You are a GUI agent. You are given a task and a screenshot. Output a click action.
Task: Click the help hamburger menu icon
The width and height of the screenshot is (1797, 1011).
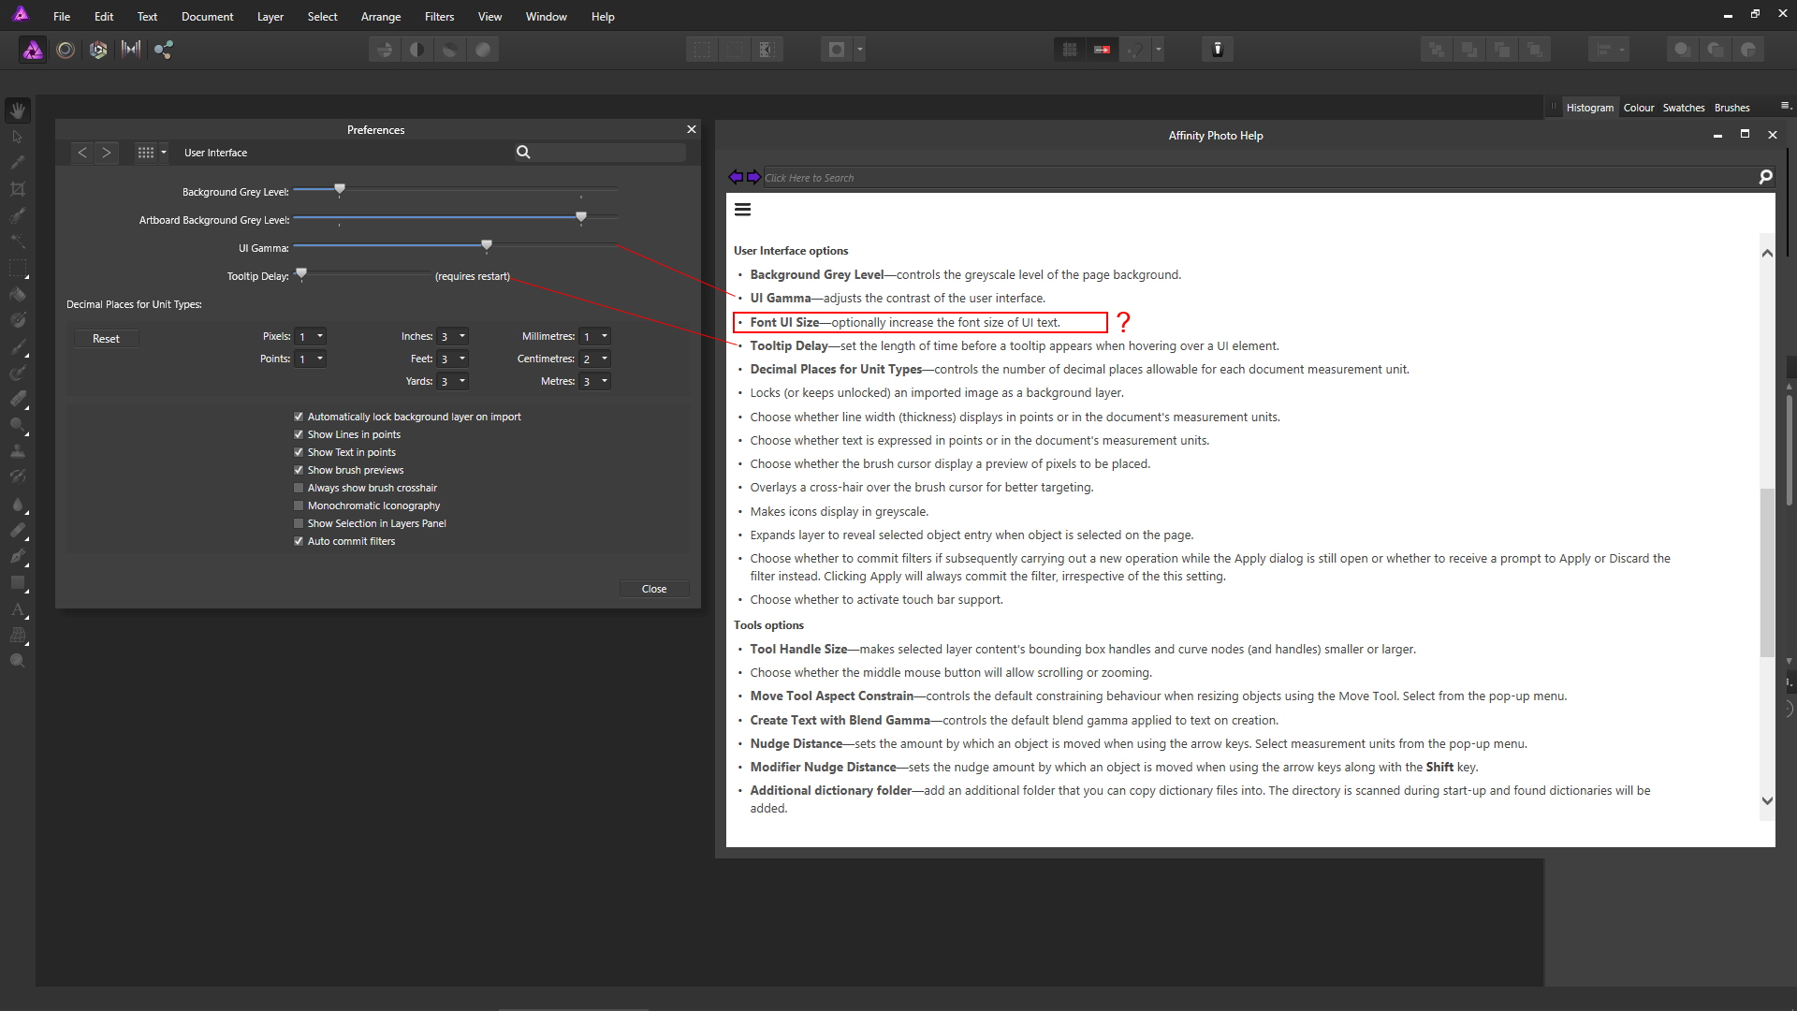click(742, 210)
